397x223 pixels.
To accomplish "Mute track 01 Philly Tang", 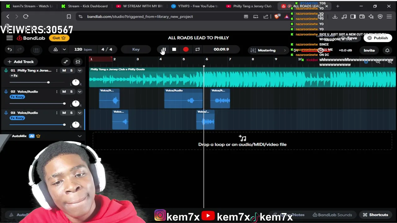I will 64,71.
